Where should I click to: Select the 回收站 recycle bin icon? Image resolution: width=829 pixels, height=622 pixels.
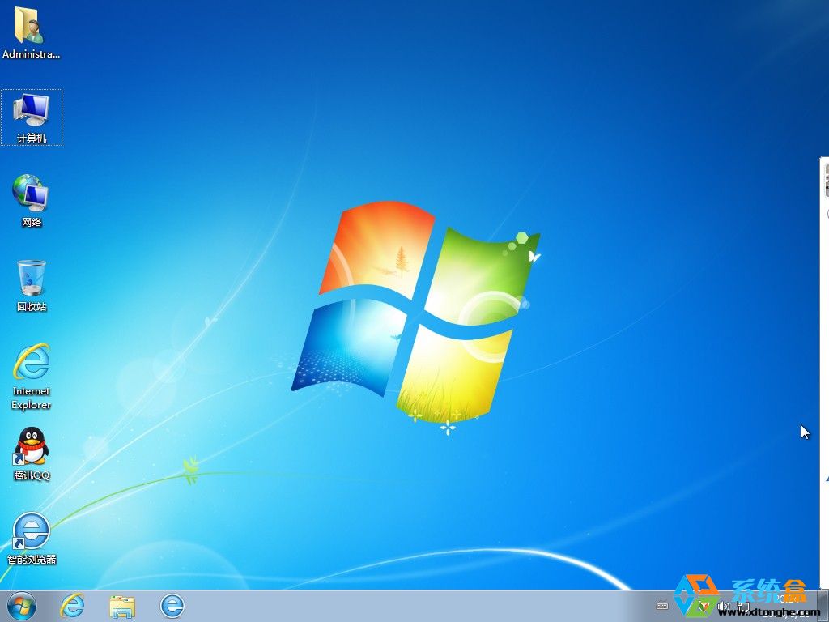[x=32, y=286]
